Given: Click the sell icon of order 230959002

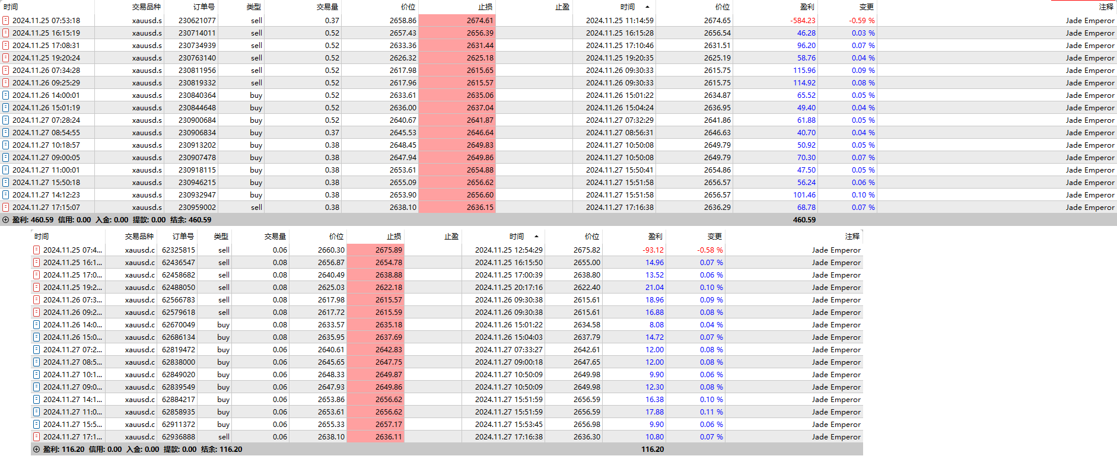Looking at the screenshot, I should (6, 207).
